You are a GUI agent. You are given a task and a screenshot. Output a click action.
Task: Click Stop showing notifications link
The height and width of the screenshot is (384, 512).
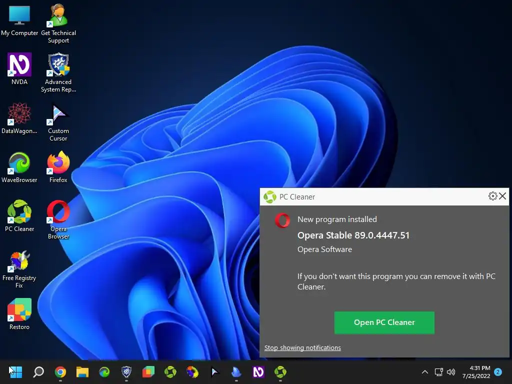point(302,348)
